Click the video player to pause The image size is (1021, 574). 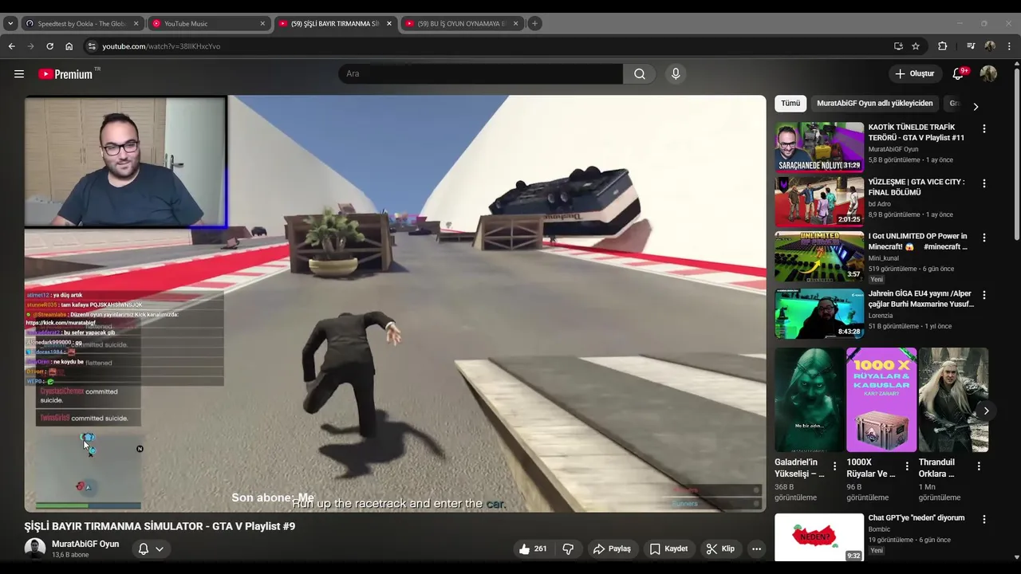pos(395,303)
